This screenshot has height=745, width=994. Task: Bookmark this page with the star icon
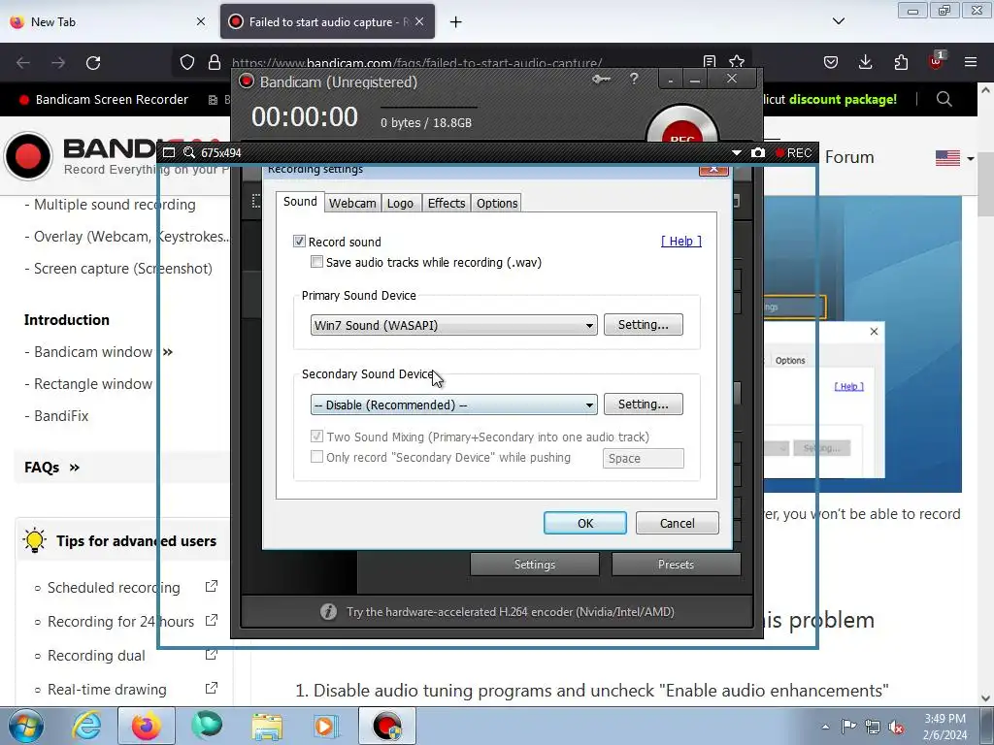click(x=737, y=61)
